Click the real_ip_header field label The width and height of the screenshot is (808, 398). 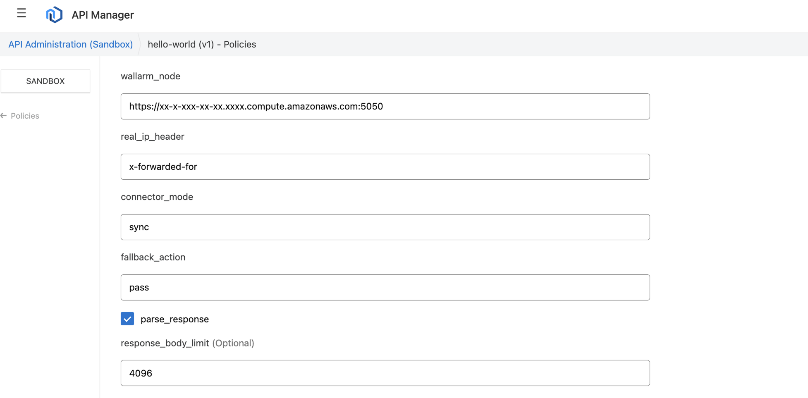(153, 137)
